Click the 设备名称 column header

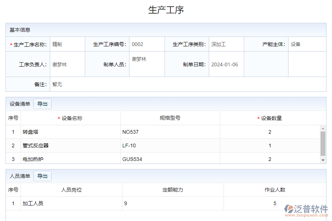(72, 118)
